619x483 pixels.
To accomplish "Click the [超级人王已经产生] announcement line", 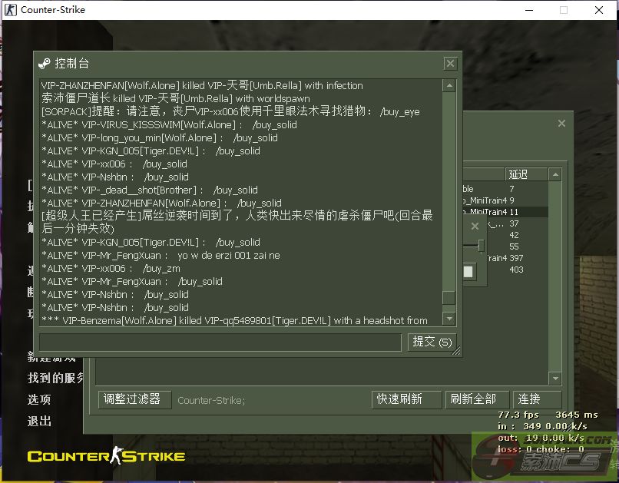I will click(237, 222).
